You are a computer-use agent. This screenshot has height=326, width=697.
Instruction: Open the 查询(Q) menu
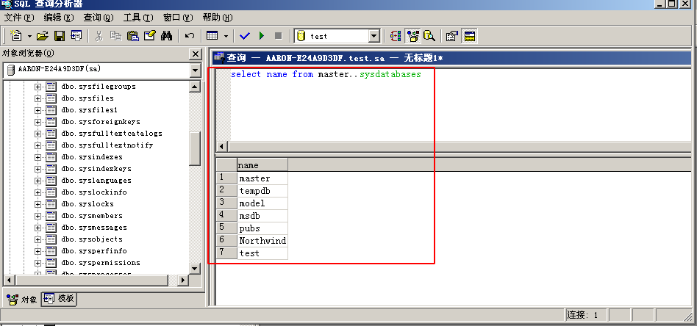[x=99, y=18]
